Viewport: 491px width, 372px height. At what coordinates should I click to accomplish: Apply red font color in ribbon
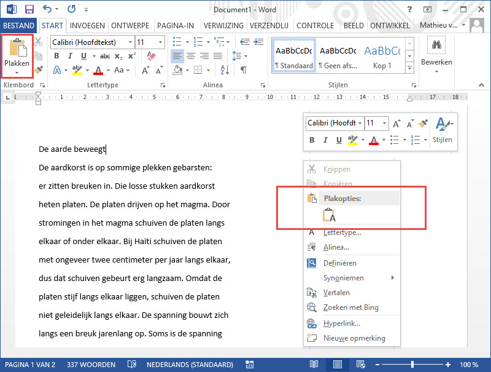pos(98,70)
